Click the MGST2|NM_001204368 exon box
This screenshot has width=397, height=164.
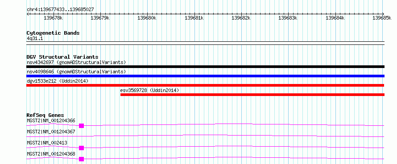(81, 159)
